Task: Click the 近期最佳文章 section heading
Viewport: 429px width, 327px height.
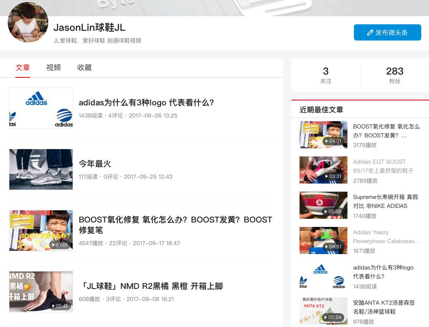Action: click(x=321, y=109)
